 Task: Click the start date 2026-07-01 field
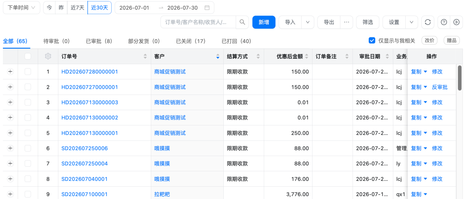tap(134, 8)
